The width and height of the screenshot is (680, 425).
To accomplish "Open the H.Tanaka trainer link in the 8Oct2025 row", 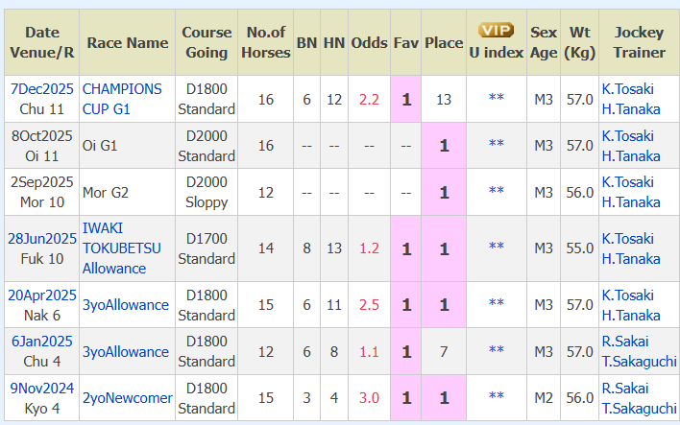I will (x=631, y=156).
